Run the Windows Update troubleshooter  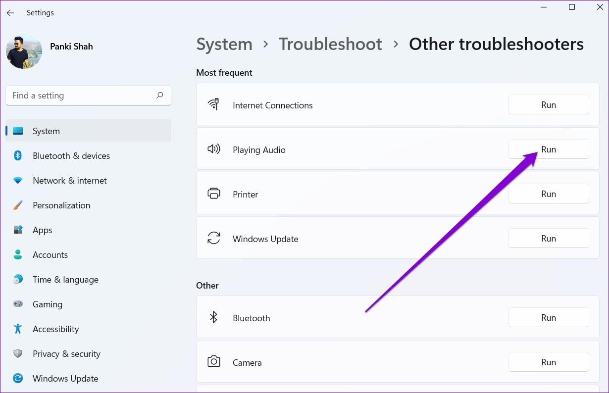548,239
